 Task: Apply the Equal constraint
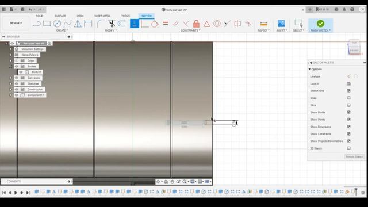click(x=166, y=24)
